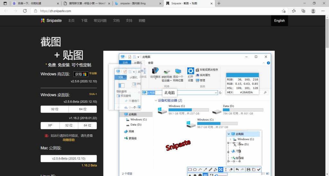
Task: Click undo arrow in demo toolbar
Action: coord(237,170)
